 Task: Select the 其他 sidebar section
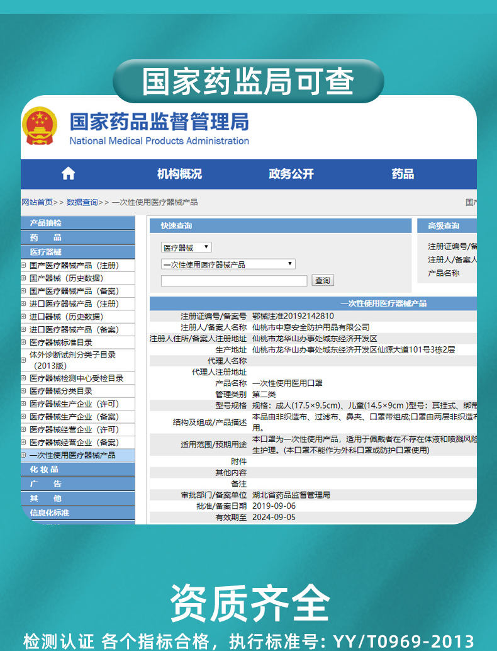(x=78, y=498)
